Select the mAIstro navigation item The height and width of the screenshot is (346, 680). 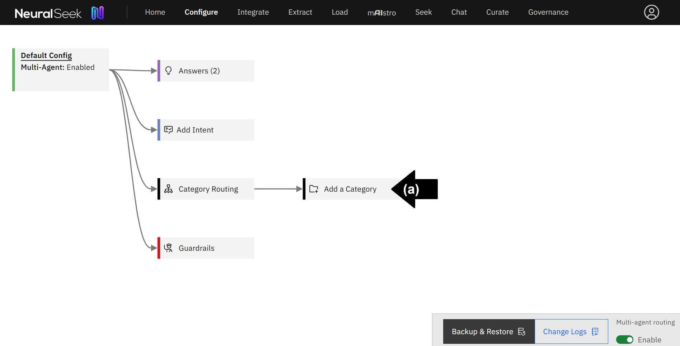coord(381,12)
